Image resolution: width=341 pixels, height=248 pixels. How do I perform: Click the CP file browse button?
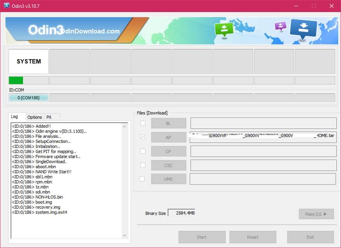(x=168, y=151)
